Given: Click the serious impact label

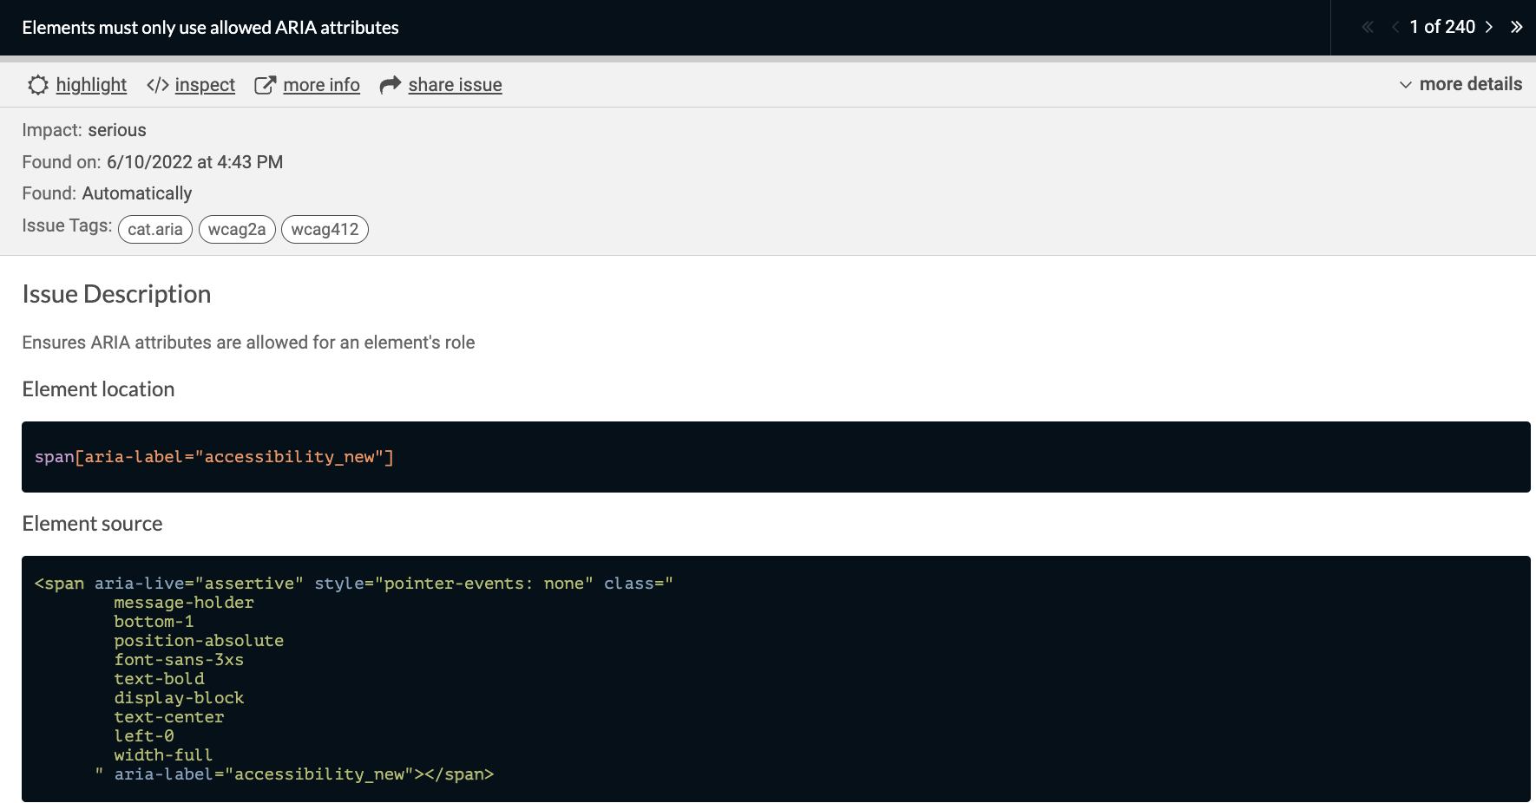Looking at the screenshot, I should [x=116, y=130].
